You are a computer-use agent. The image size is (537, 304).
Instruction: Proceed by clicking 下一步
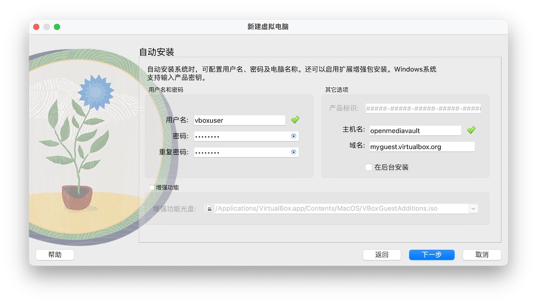point(431,255)
